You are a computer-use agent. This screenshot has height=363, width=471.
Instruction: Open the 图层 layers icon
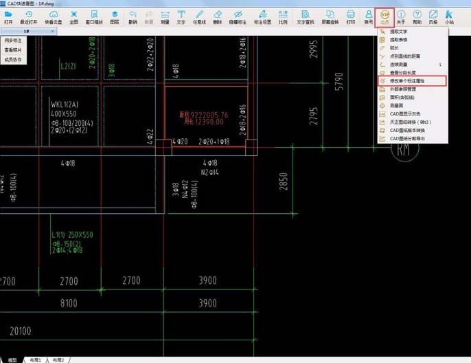pos(115,17)
